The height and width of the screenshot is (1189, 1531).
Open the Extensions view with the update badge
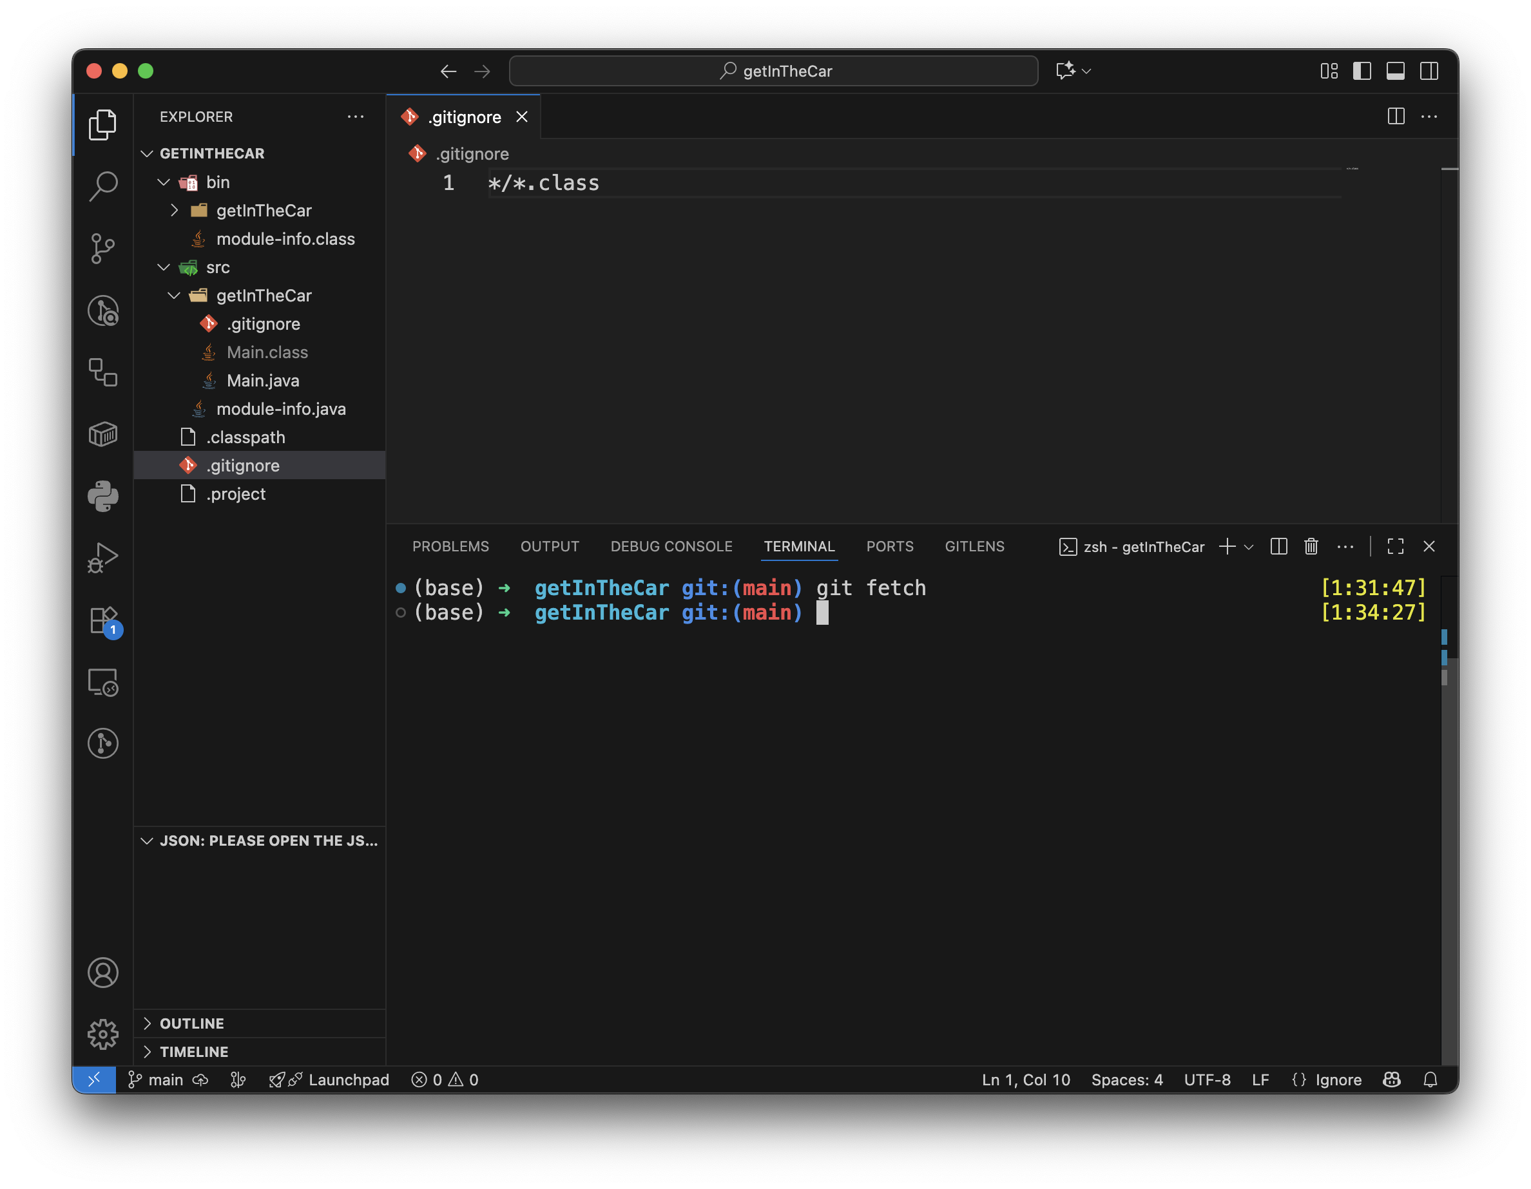(103, 620)
